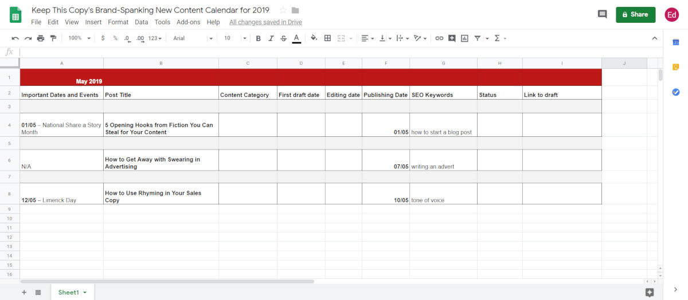The height and width of the screenshot is (300, 688).
Task: Open the comments history icon
Action: pyautogui.click(x=602, y=14)
